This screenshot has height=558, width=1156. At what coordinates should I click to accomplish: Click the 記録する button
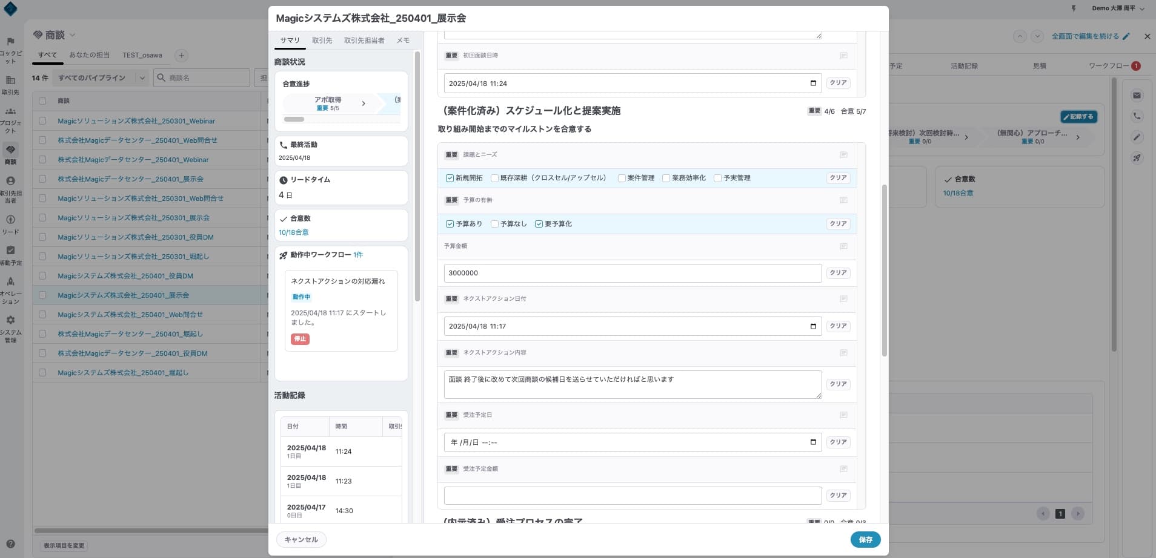point(1078,117)
